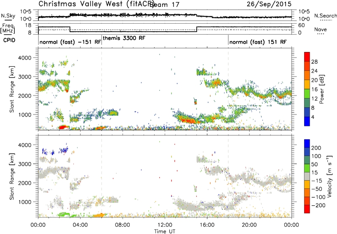Click the frequency step-up near 15:00

(x=197, y=29)
